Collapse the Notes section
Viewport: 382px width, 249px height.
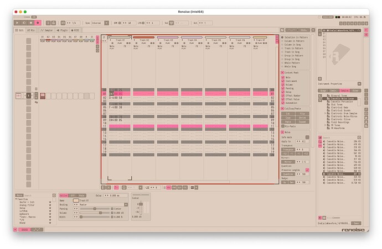(x=282, y=133)
